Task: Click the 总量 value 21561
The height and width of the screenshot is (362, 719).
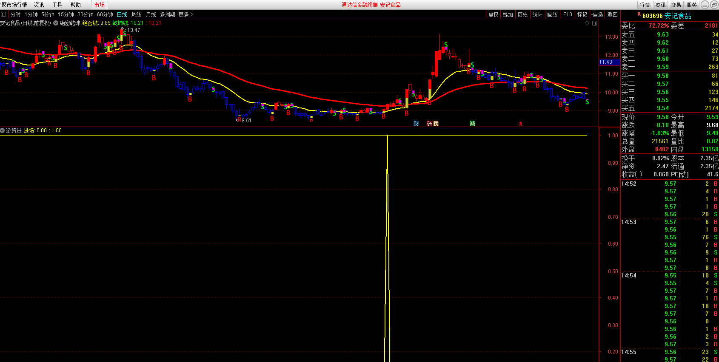Action: [x=660, y=141]
